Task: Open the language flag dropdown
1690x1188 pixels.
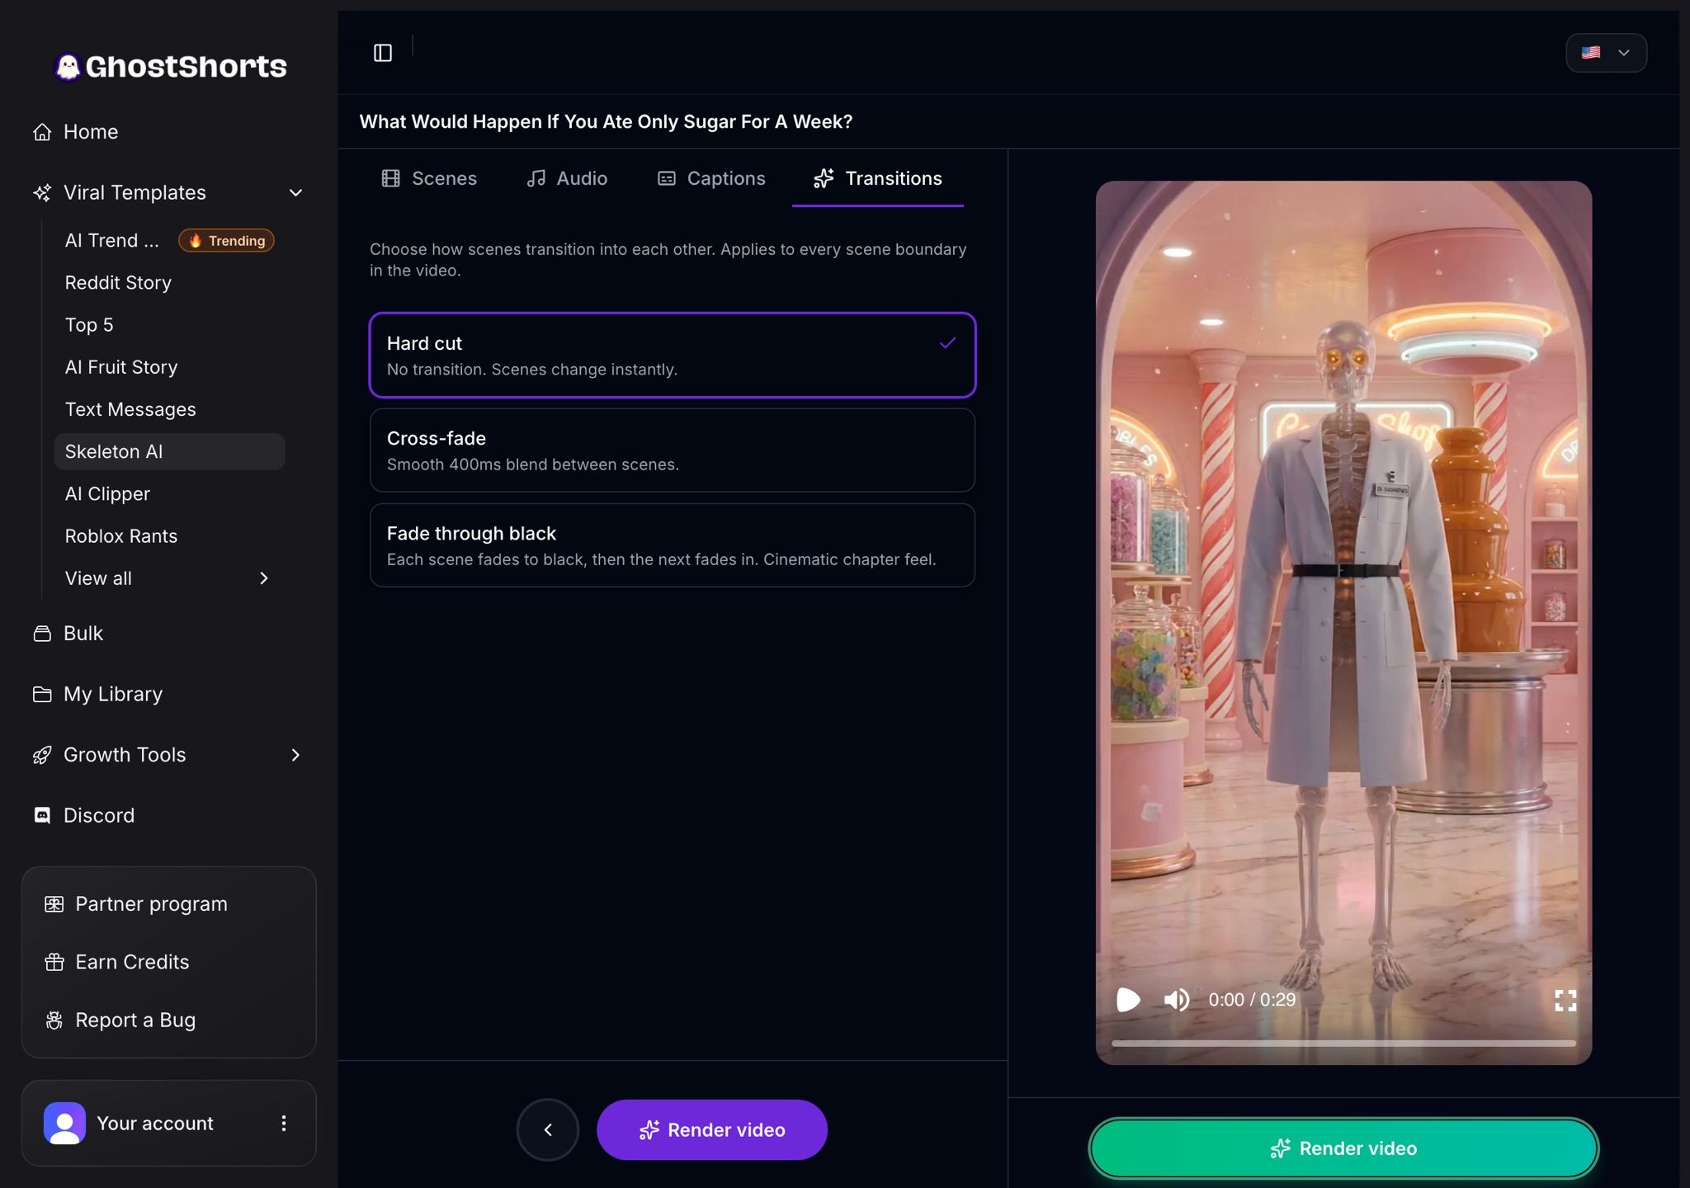Action: click(1606, 53)
